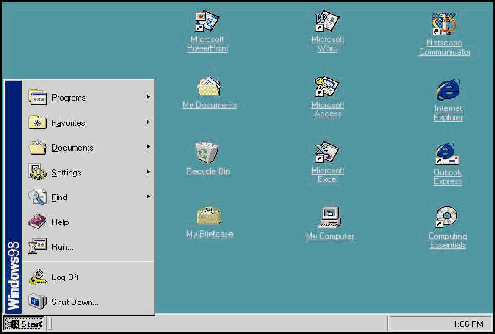This screenshot has width=495, height=334.
Task: Open the Computing Essentials CD shortcut icon
Action: (447, 217)
